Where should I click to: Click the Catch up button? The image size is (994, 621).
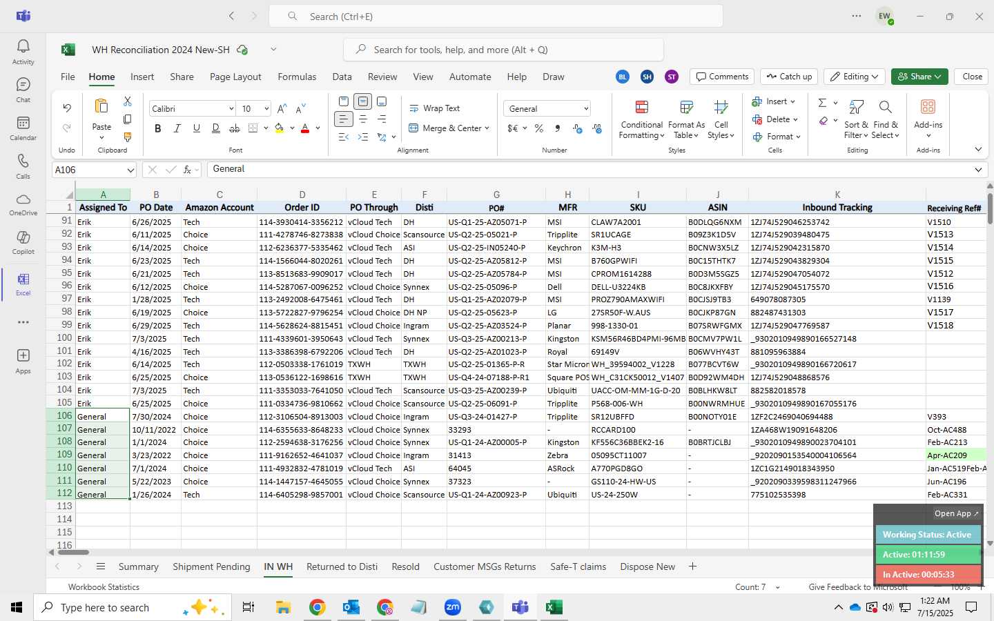(x=789, y=77)
